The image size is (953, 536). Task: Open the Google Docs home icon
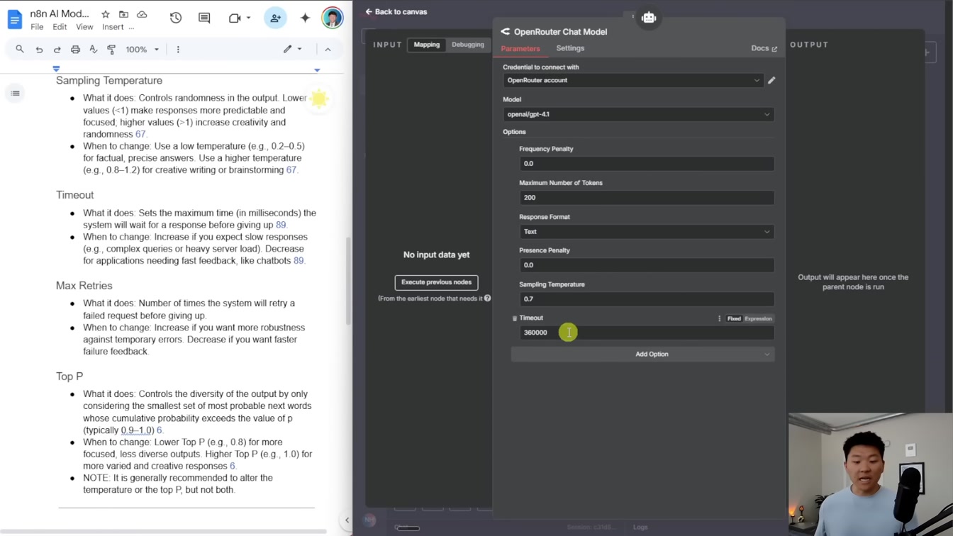[x=15, y=18]
